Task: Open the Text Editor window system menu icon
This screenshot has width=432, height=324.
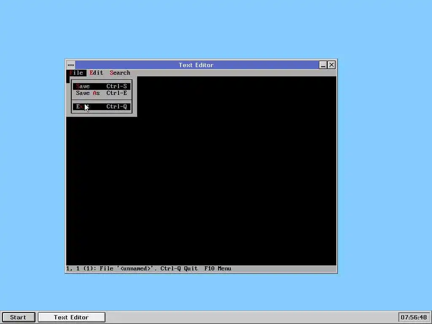Action: (71, 65)
